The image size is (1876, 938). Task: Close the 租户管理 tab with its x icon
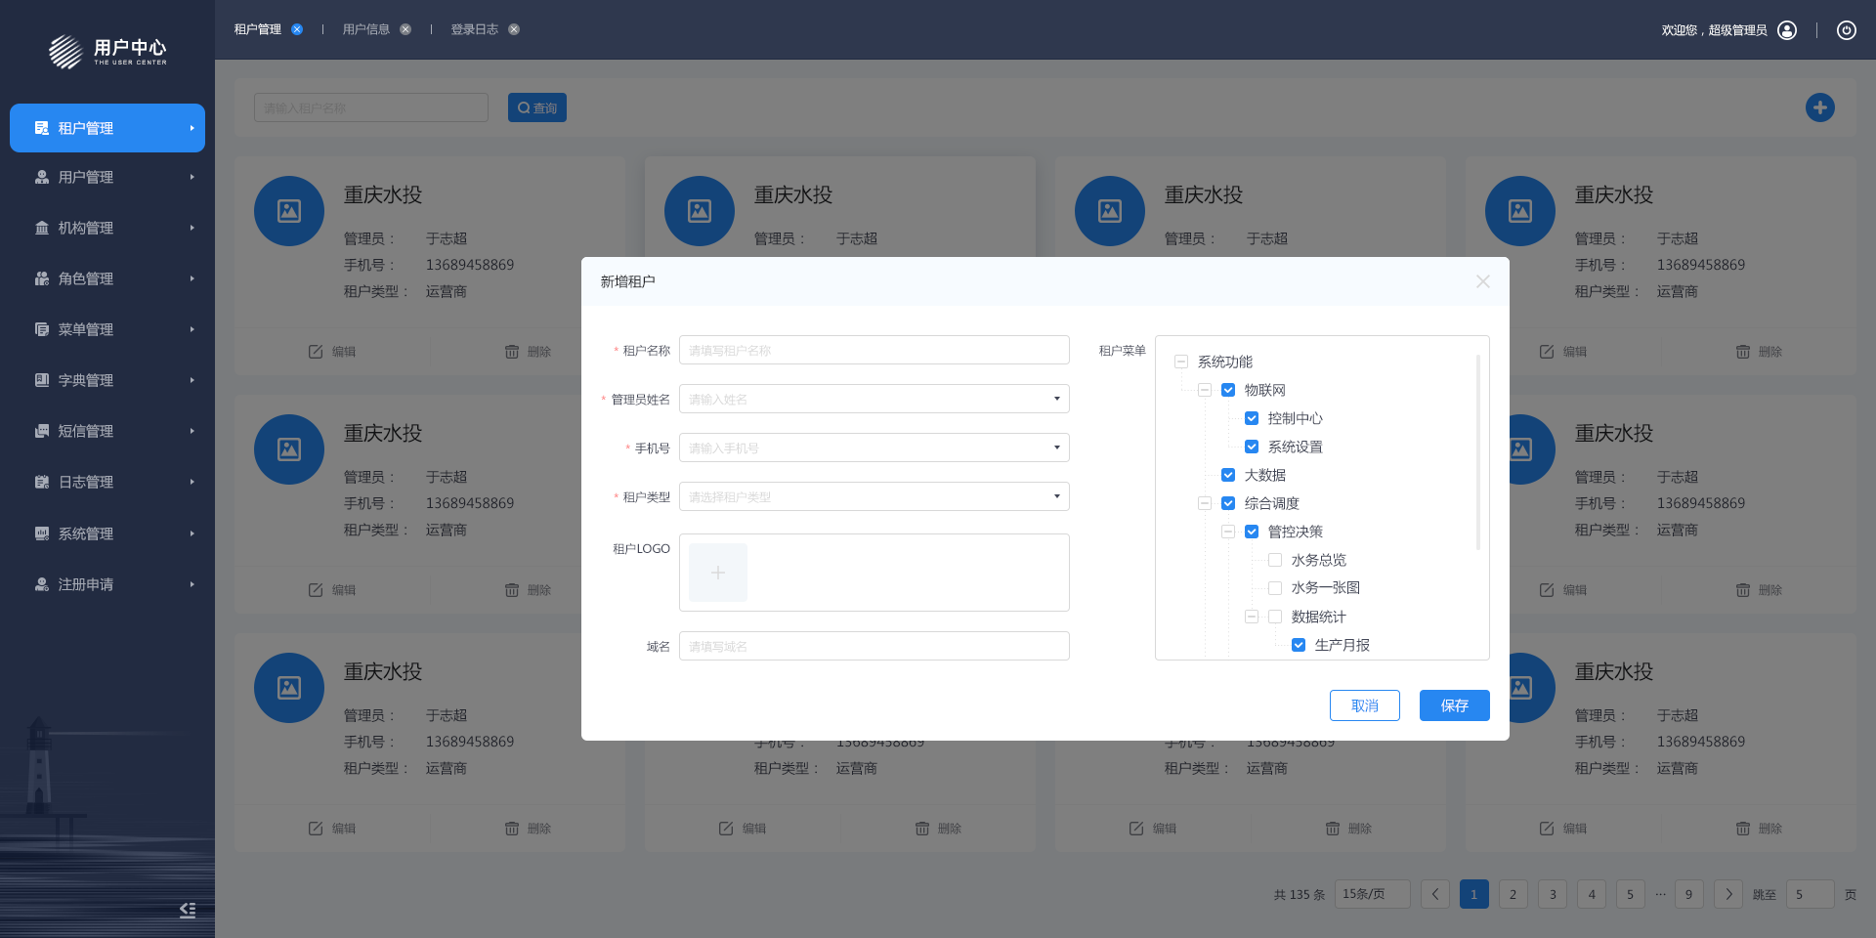pos(297,29)
